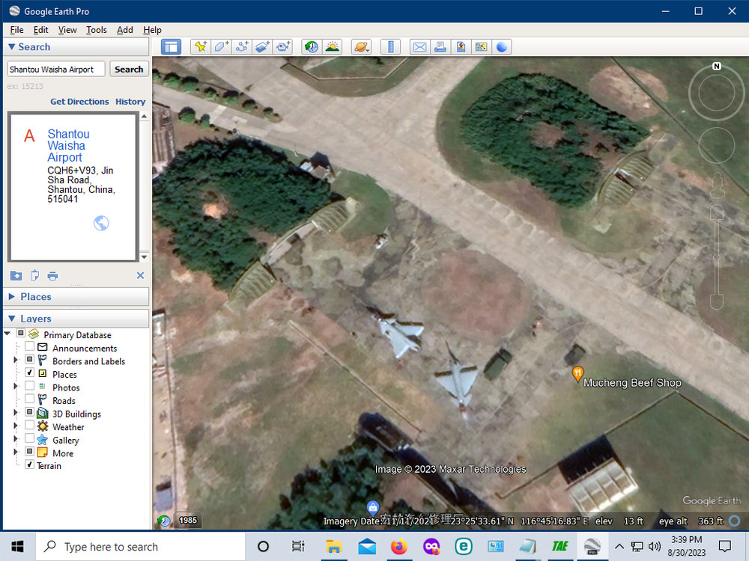The image size is (749, 561).
Task: Open File Explorer from the taskbar
Action: (334, 546)
